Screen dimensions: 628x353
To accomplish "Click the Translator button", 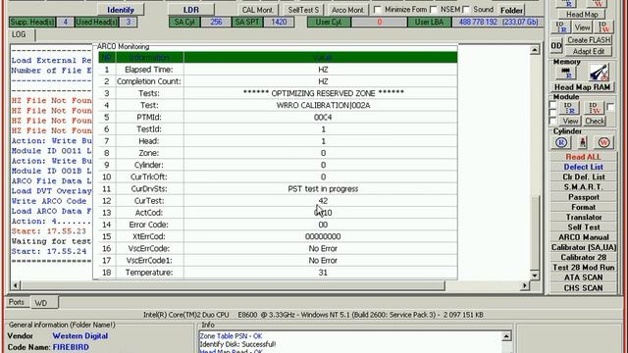I will [x=583, y=217].
